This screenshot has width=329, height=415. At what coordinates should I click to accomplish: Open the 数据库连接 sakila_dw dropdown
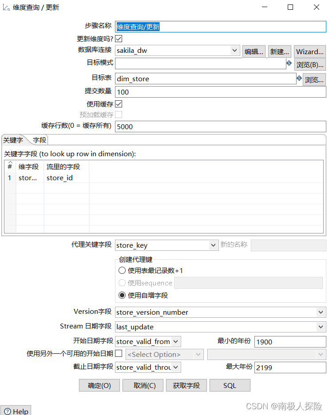(x=234, y=50)
